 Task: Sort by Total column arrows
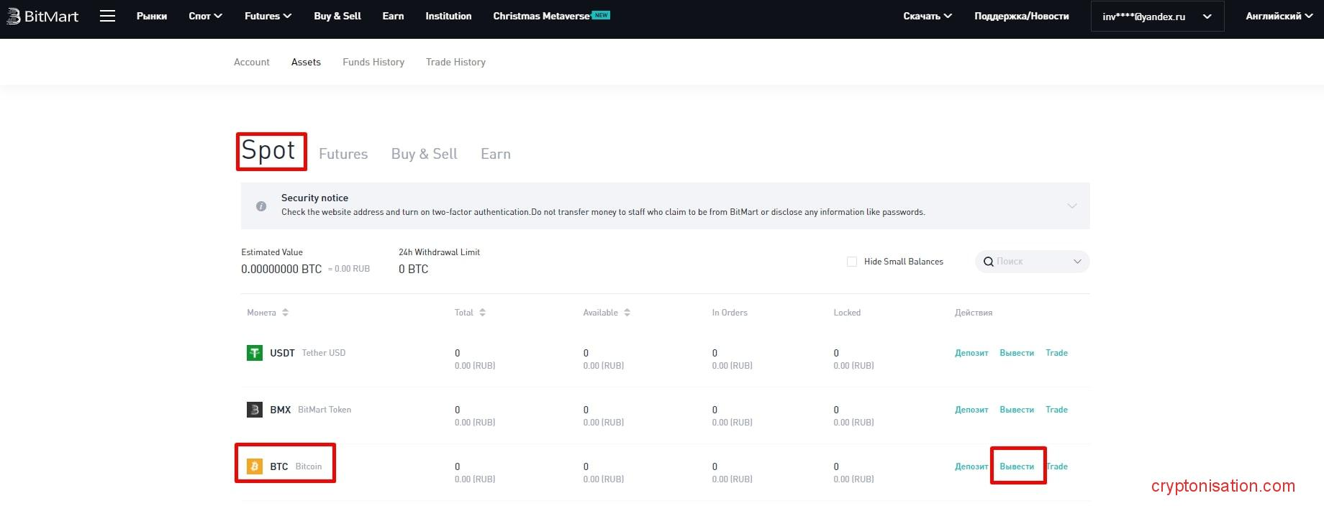[482, 313]
